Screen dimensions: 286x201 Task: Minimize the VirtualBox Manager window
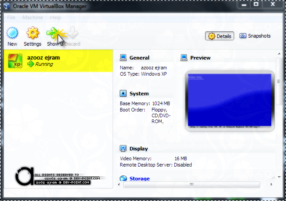[244, 4]
